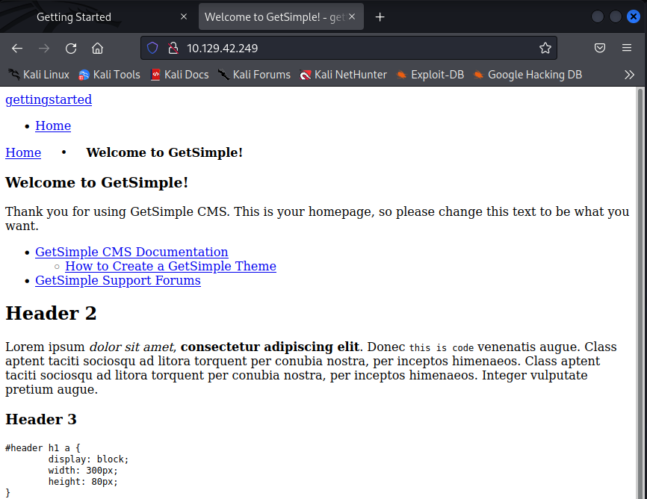This screenshot has height=499, width=647.
Task: Open the Exploit-DB bookmark
Action: [430, 75]
